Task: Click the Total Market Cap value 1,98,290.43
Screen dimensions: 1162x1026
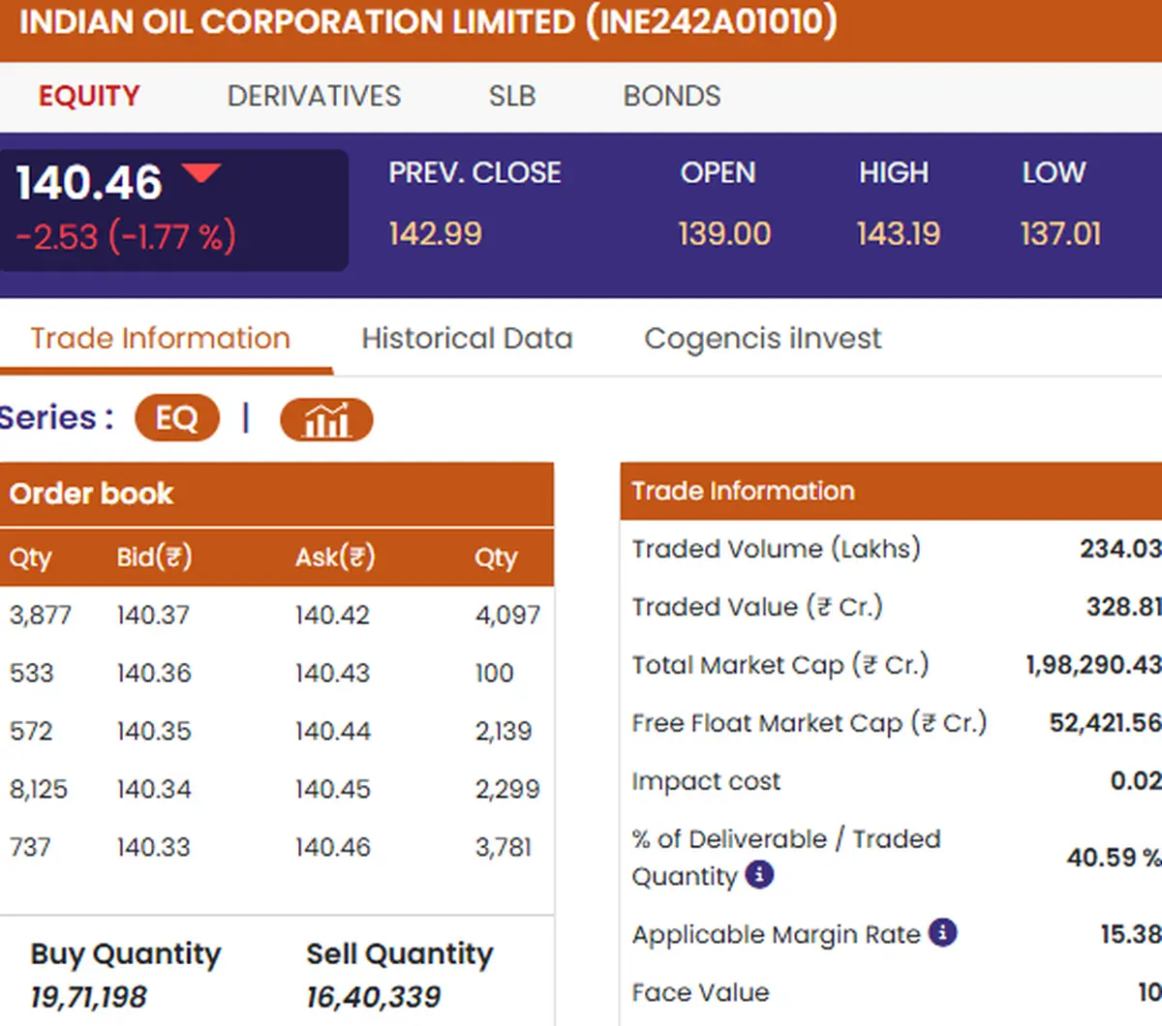Action: 1093,665
